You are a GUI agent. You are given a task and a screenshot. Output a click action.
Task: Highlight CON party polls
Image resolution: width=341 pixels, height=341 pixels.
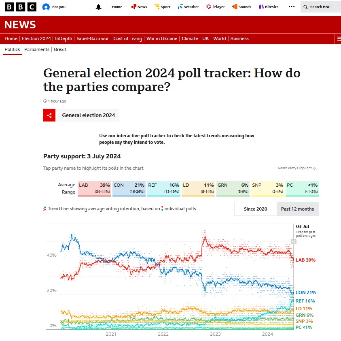pyautogui.click(x=129, y=188)
